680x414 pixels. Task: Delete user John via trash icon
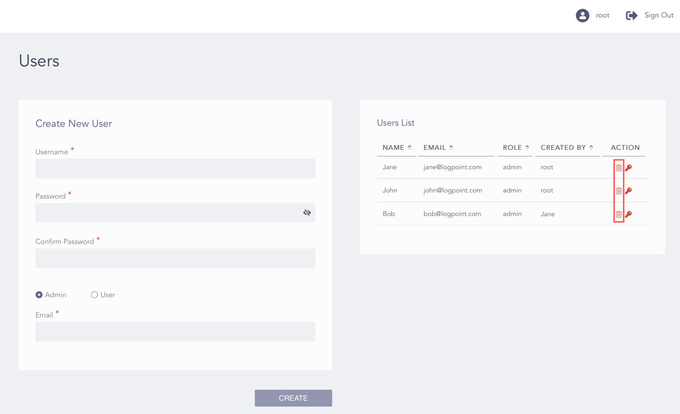(618, 191)
